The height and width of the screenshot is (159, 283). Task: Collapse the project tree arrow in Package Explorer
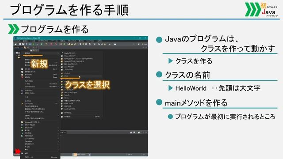pyautogui.click(x=15, y=53)
